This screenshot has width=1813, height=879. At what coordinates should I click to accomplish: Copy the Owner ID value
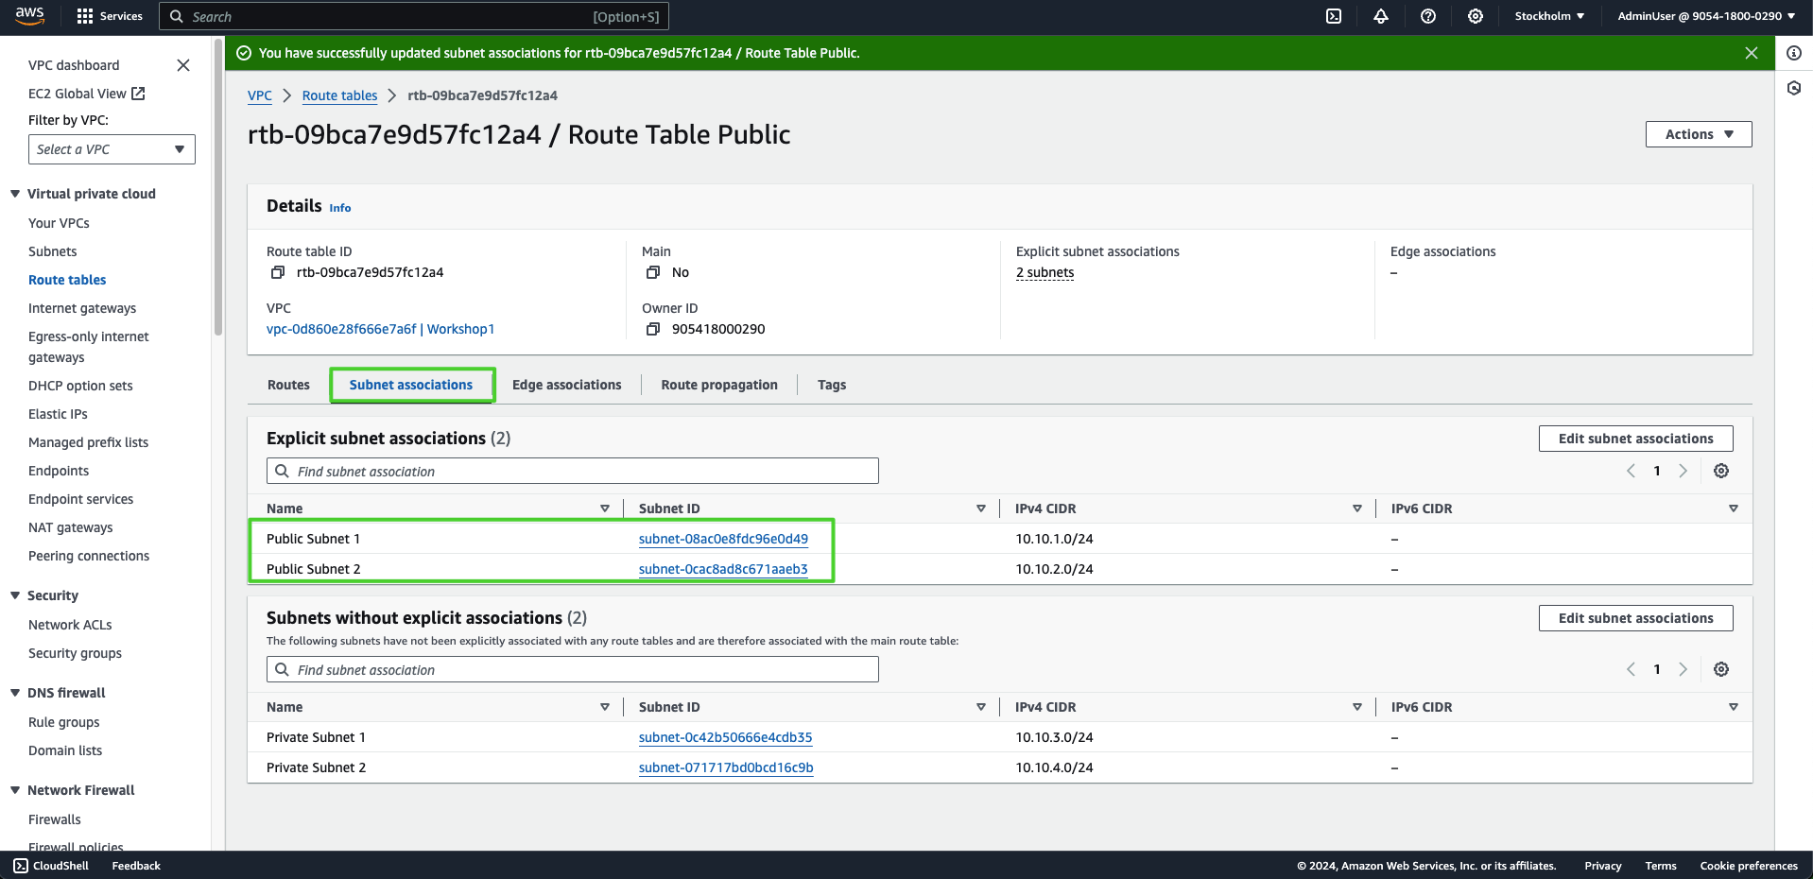(x=652, y=329)
